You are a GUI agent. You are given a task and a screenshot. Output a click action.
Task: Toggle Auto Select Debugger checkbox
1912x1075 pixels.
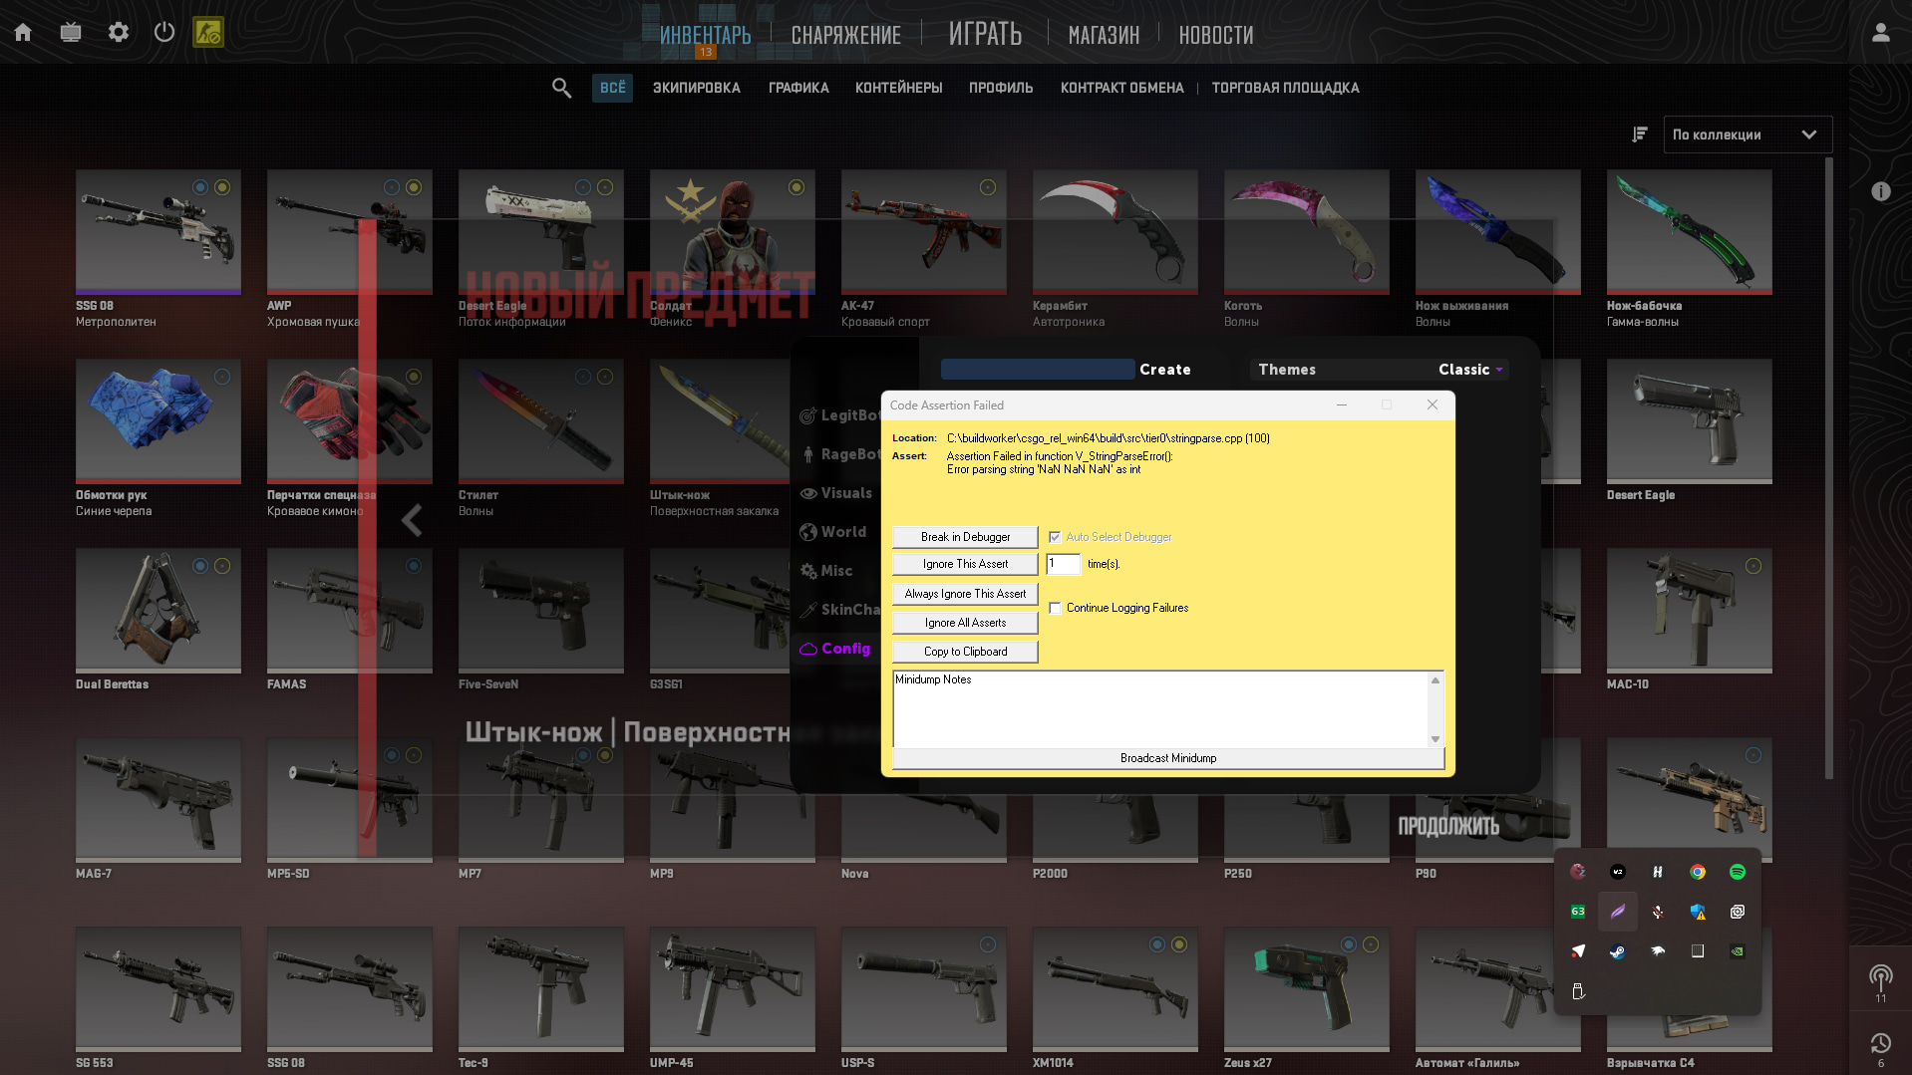coord(1055,537)
